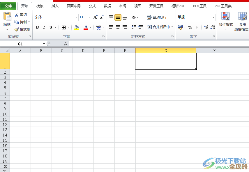Open the number format dropdown showing 常规
249x172 pixels.
213,17
